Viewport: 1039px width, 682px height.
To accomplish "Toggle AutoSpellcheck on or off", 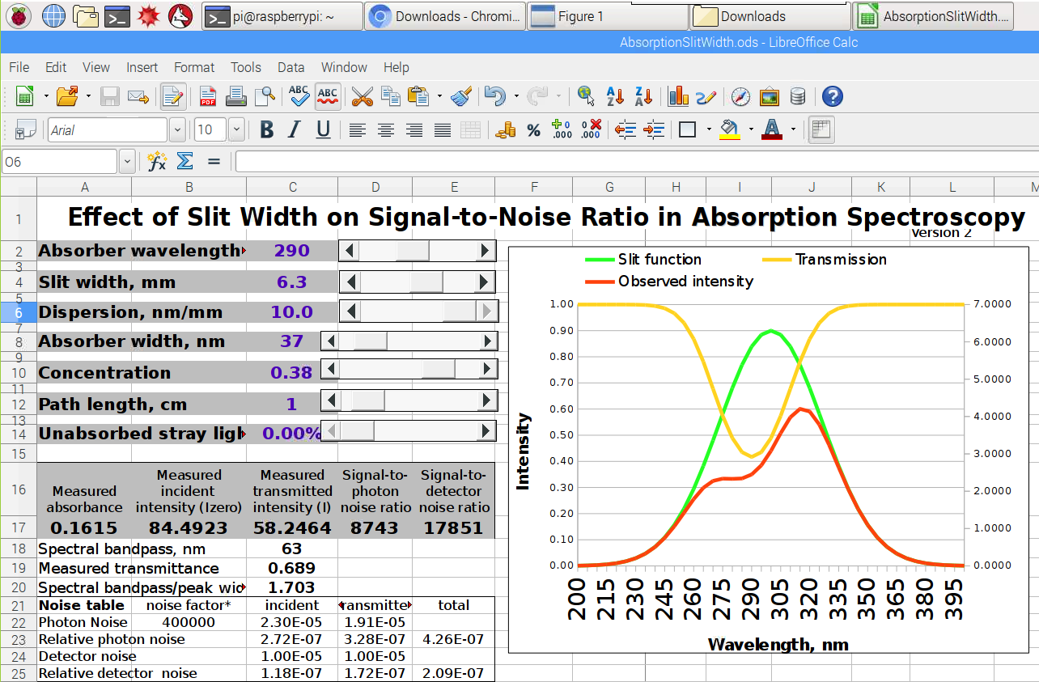I will [327, 97].
